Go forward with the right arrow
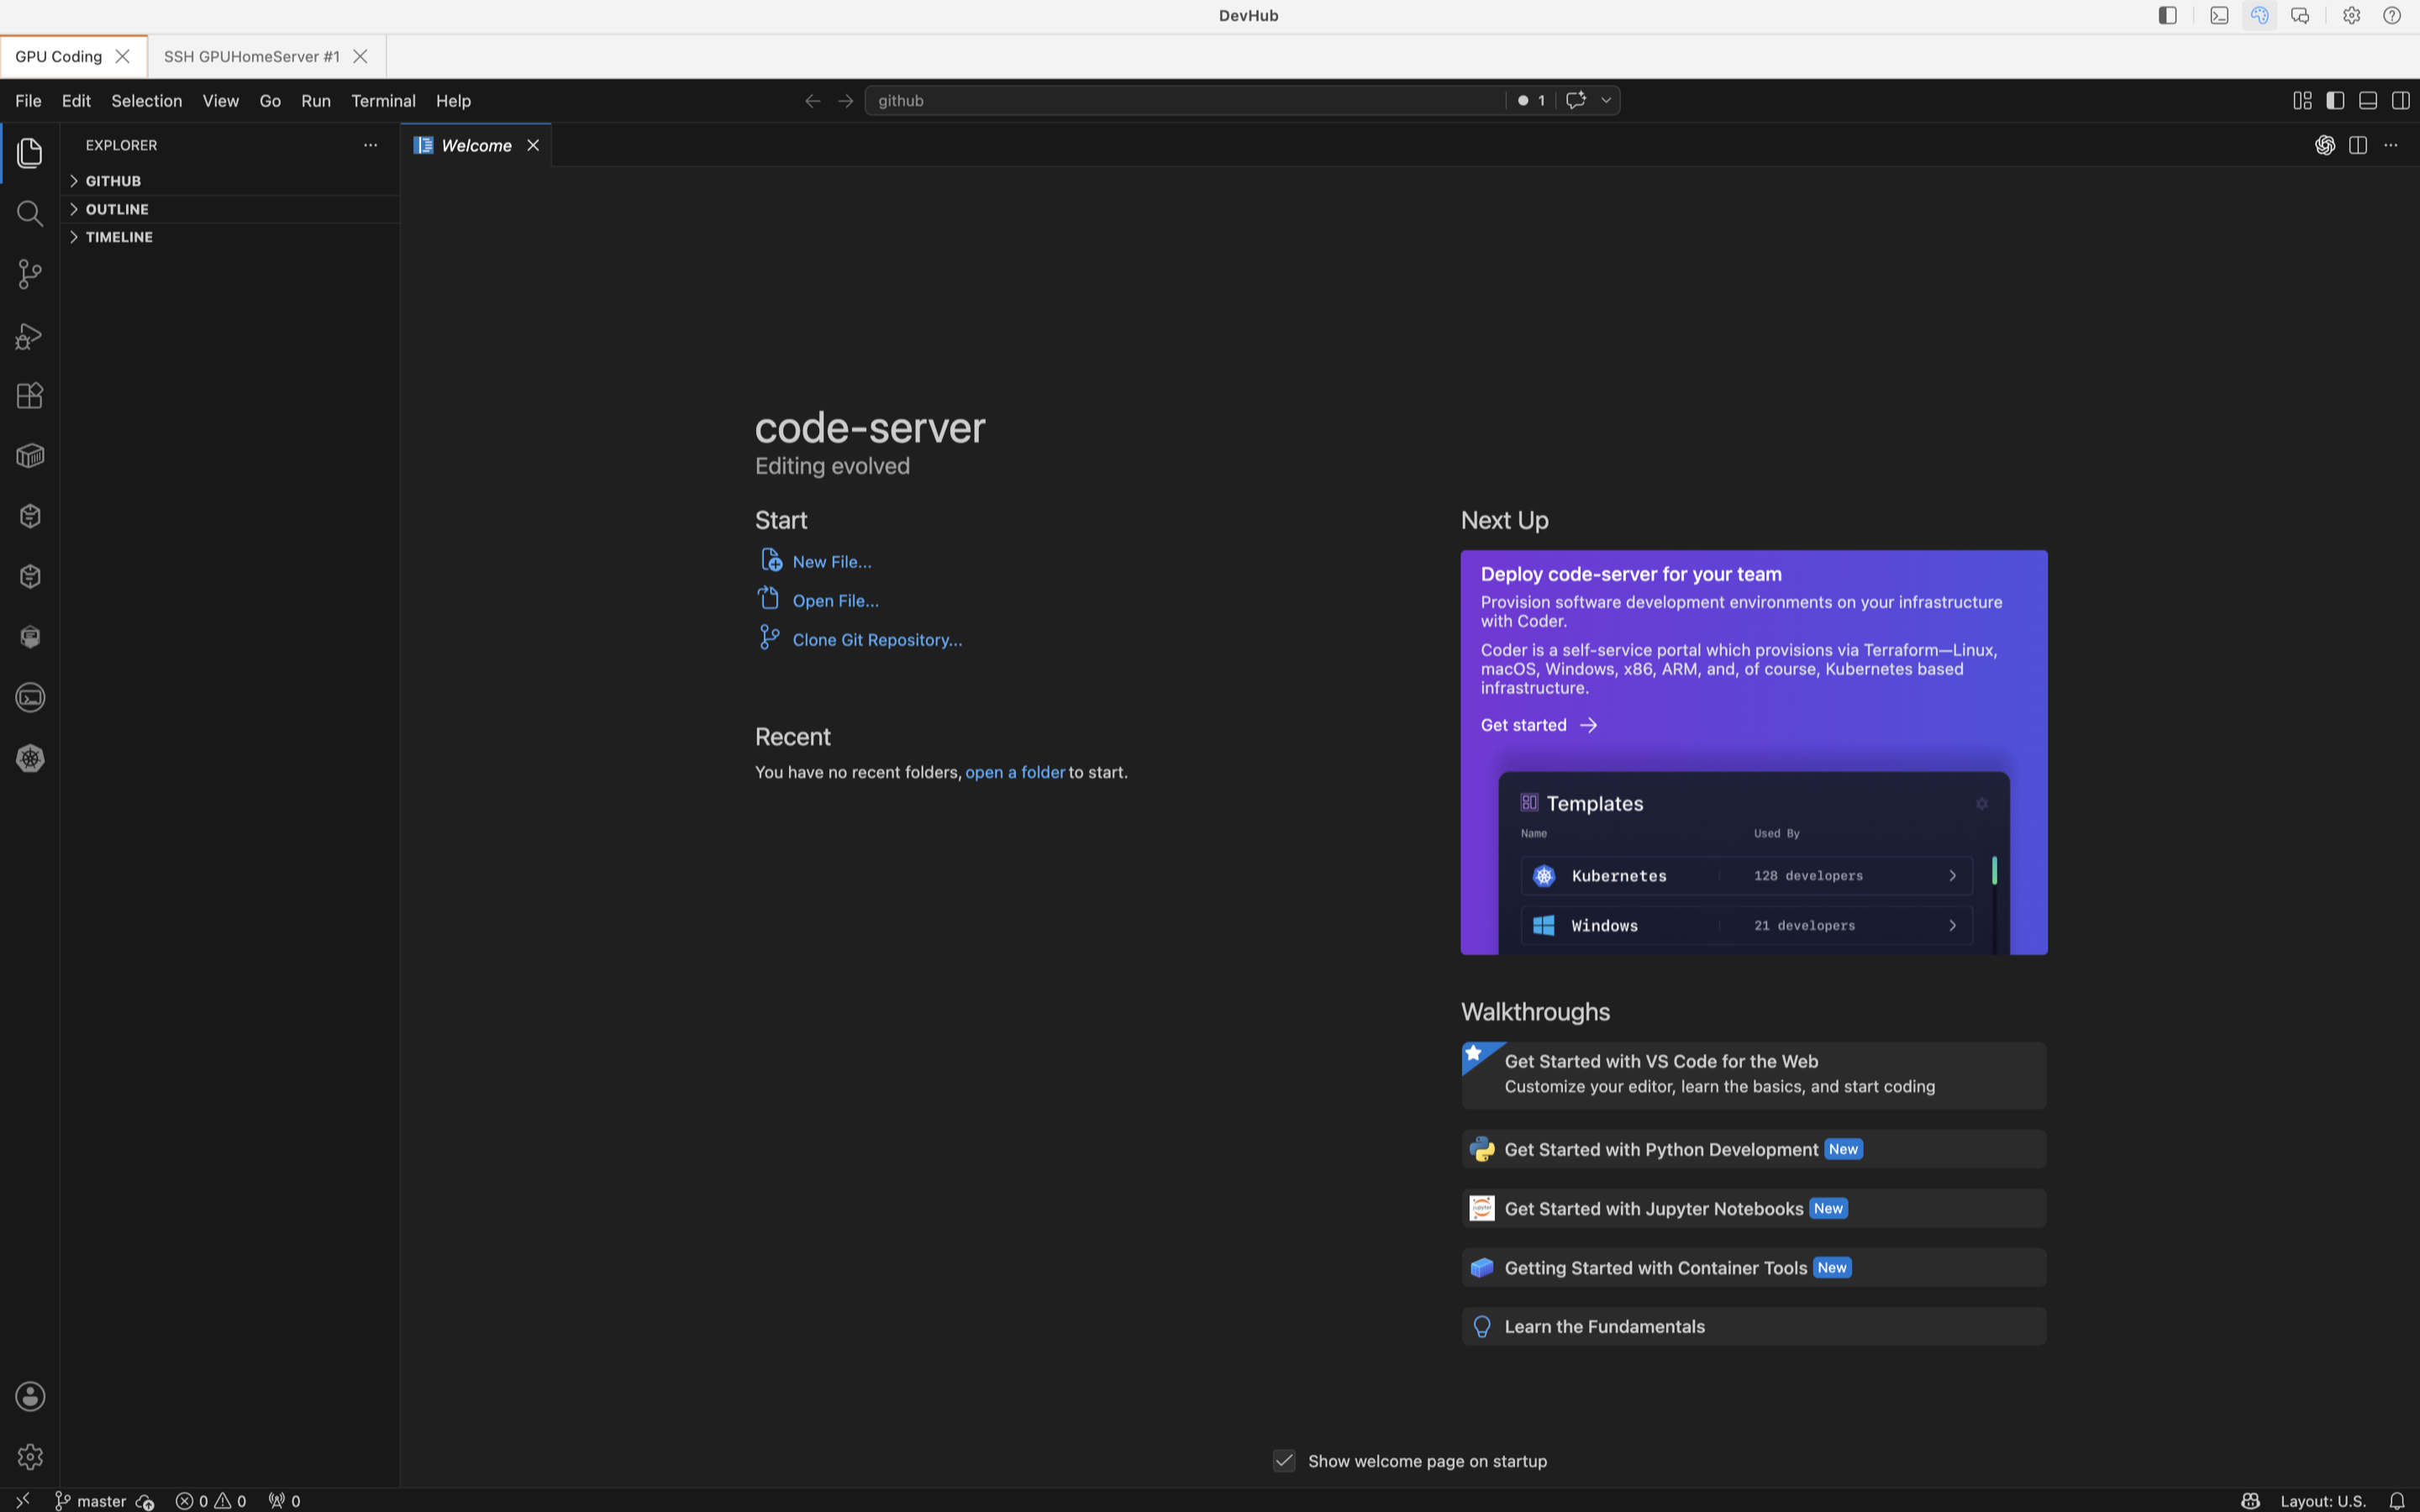 (x=845, y=101)
